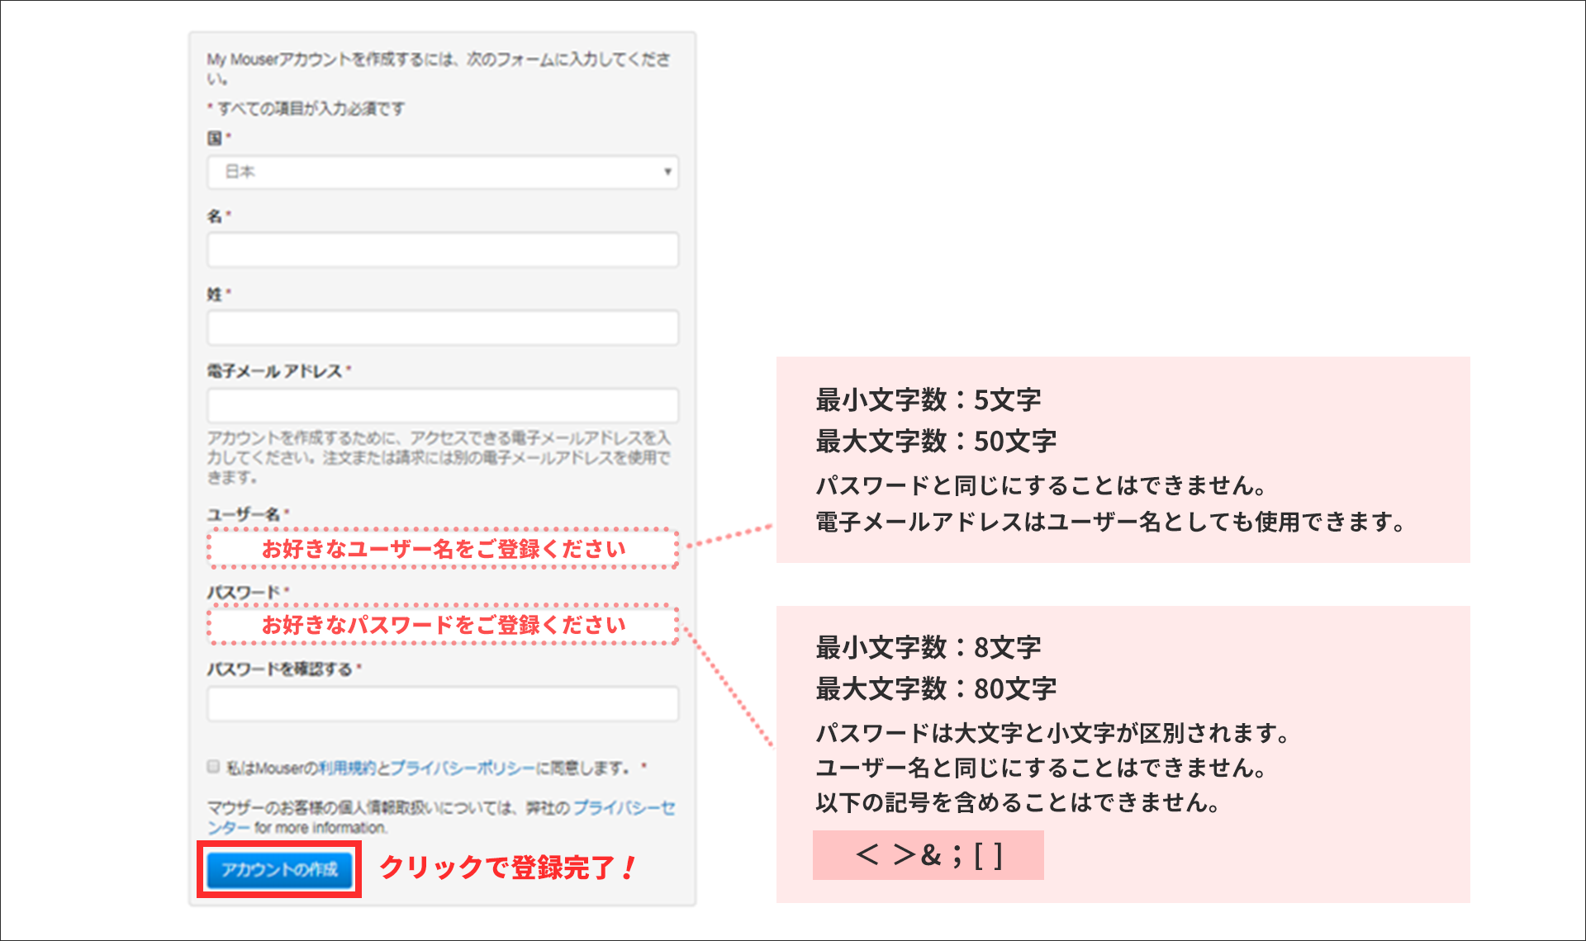
Task: Click the 名 input field
Action: point(443,250)
